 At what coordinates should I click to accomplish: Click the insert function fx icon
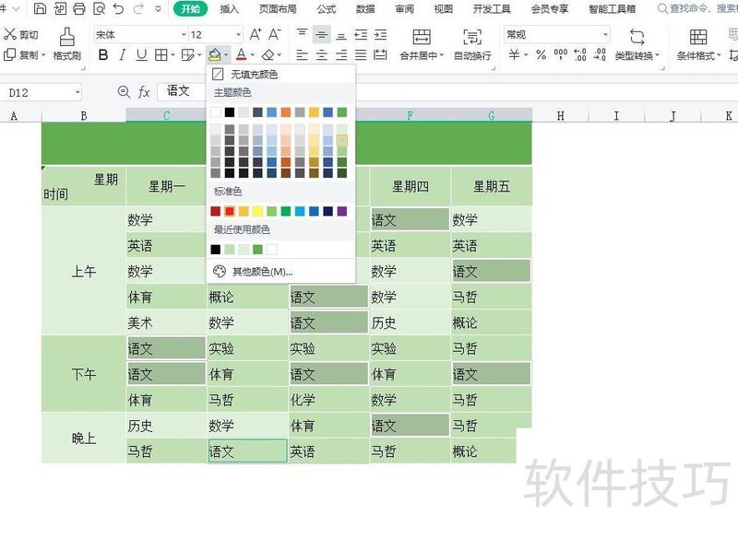coord(144,92)
